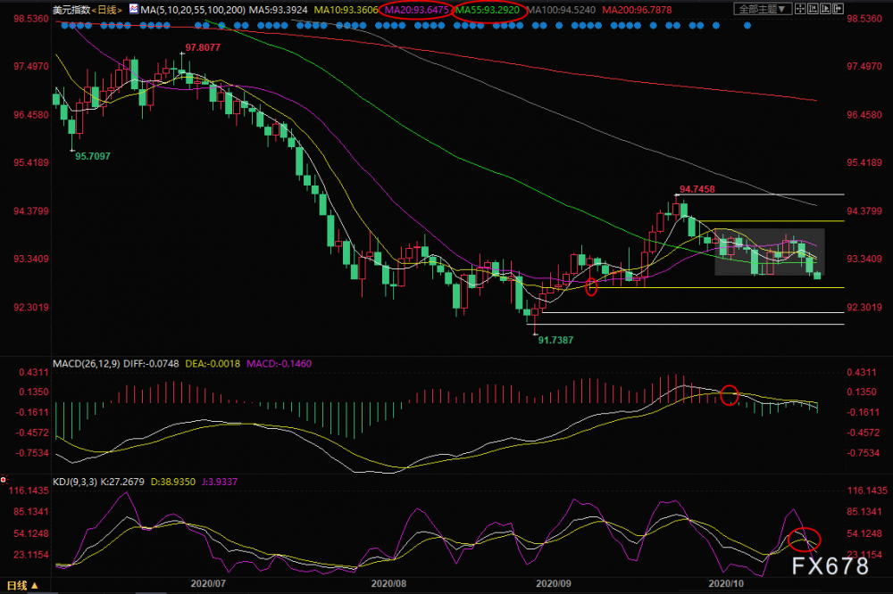This screenshot has height=594, width=893.
Task: Click the red marker icon beside KDJ panel
Action: pyautogui.click(x=4, y=480)
